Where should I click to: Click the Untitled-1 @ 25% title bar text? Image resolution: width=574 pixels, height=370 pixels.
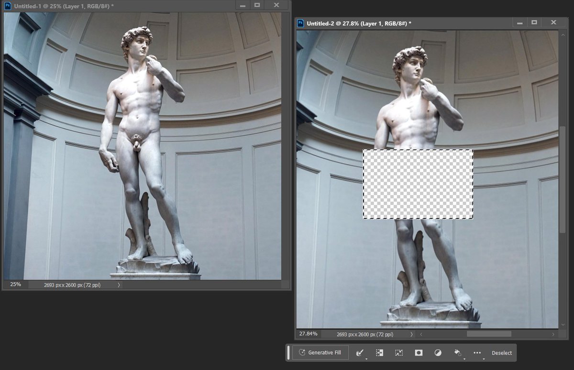[x=64, y=6]
